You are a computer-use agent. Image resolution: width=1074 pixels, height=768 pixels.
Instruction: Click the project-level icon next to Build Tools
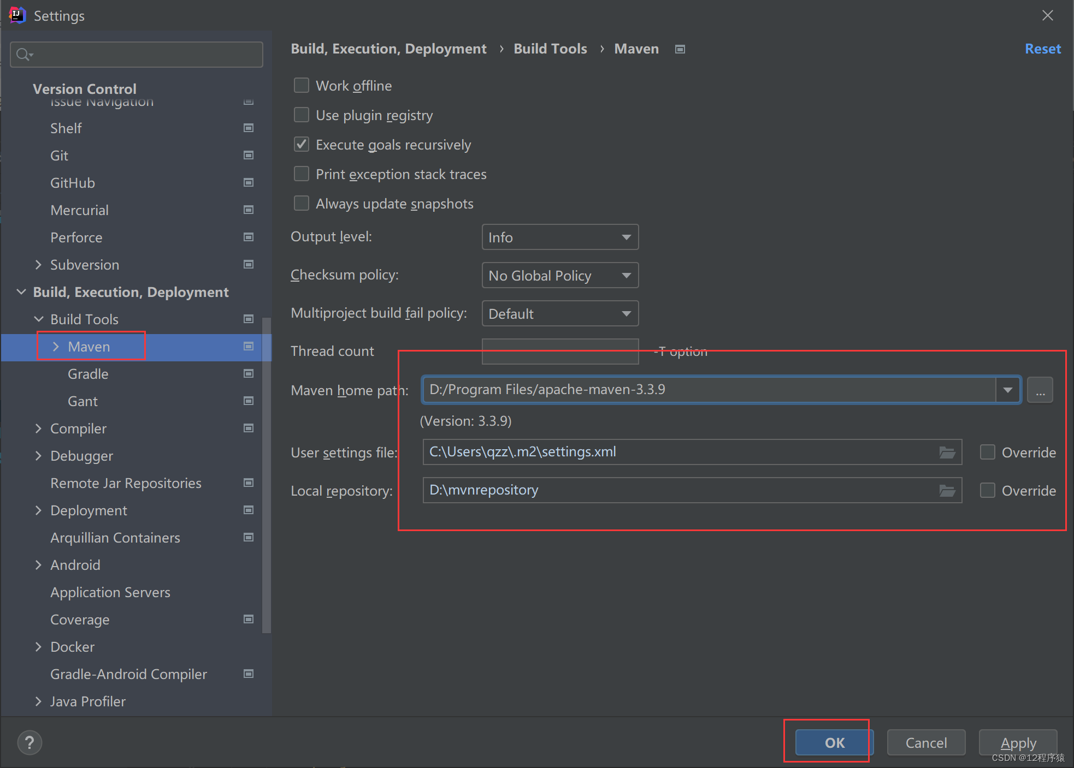click(249, 319)
